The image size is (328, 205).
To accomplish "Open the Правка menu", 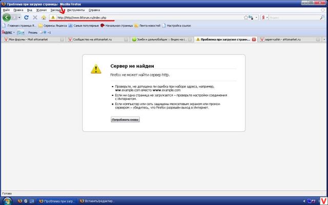I will coord(18,10).
